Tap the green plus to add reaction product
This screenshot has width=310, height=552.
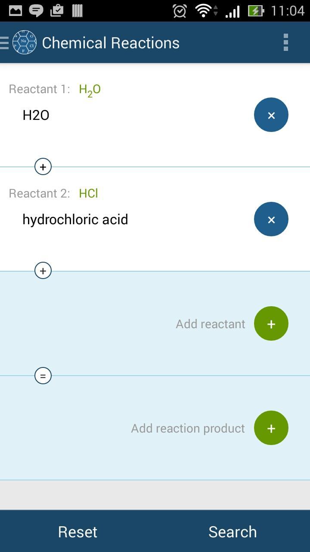[271, 428]
